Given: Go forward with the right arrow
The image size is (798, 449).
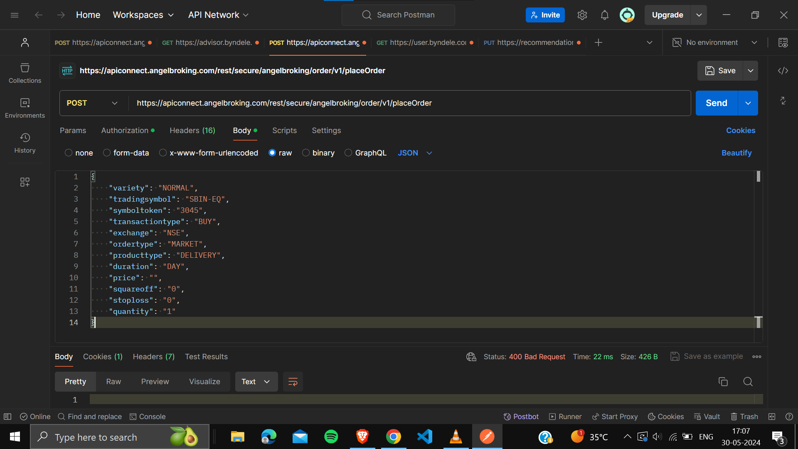Looking at the screenshot, I should pyautogui.click(x=61, y=15).
